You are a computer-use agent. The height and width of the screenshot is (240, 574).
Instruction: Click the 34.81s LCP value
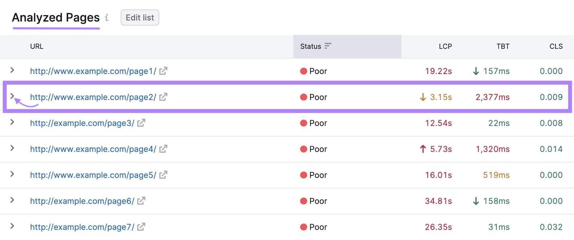438,201
